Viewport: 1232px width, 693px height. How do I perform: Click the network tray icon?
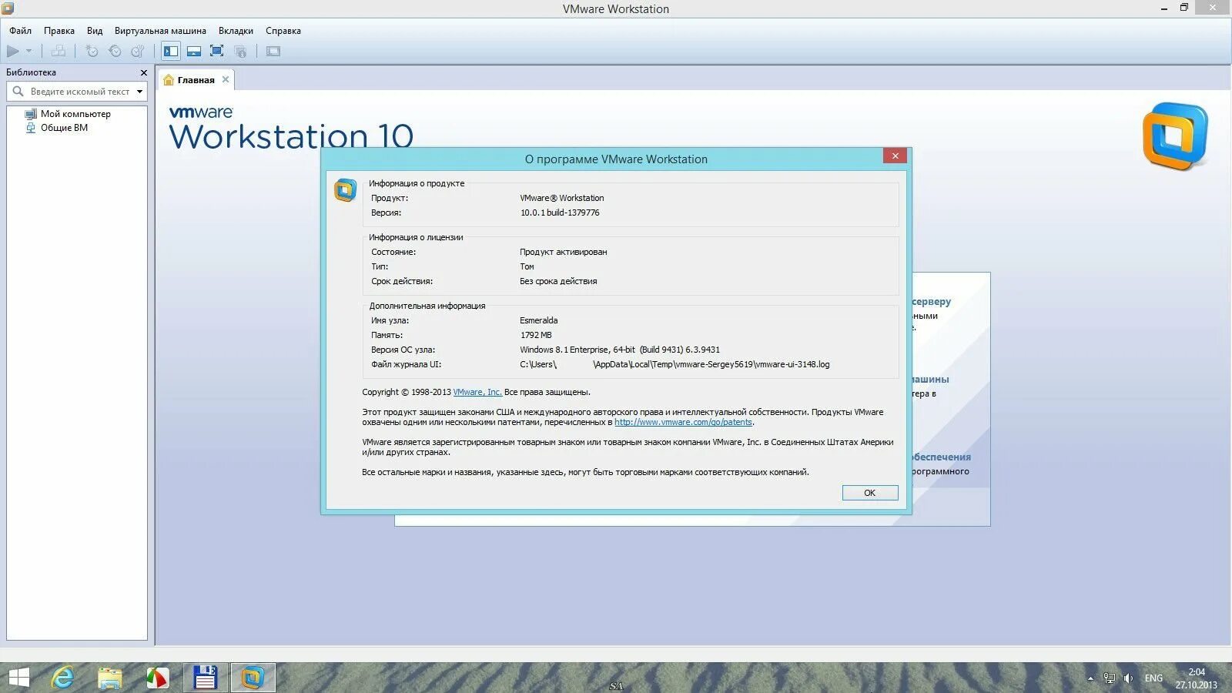coord(1110,678)
